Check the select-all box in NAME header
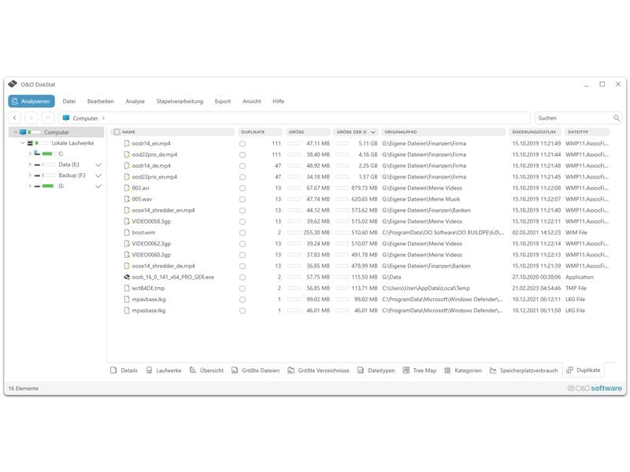The image size is (630, 472). tap(117, 131)
